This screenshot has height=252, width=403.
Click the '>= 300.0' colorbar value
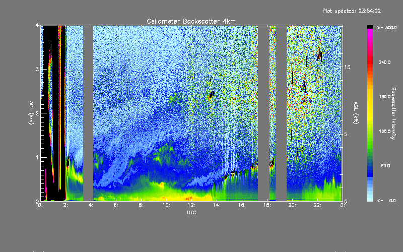click(387, 28)
